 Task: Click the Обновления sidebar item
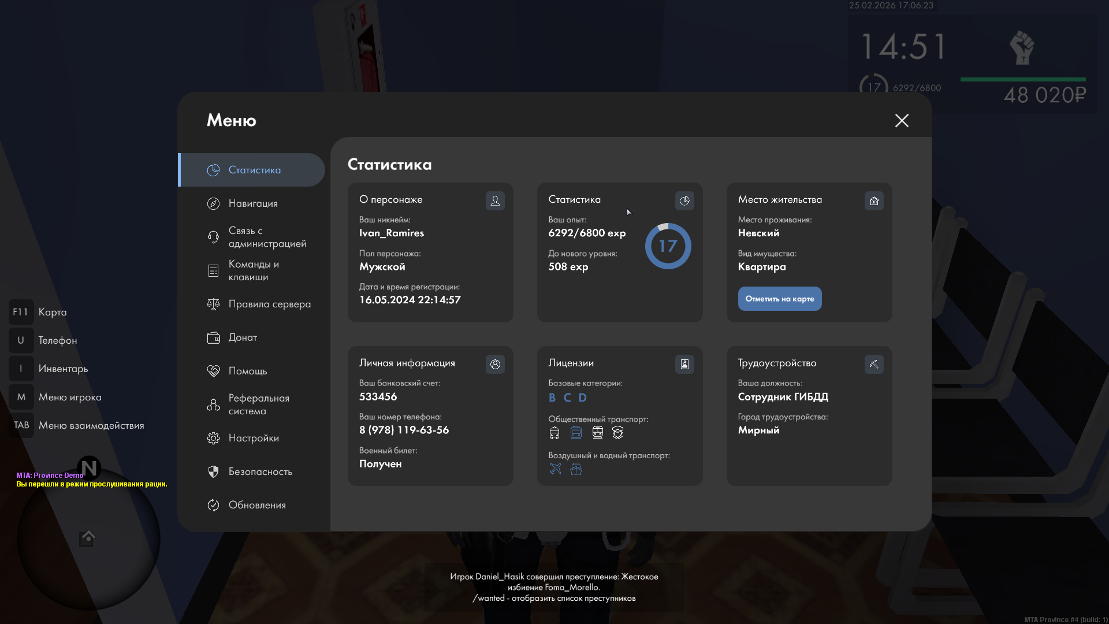click(x=256, y=505)
